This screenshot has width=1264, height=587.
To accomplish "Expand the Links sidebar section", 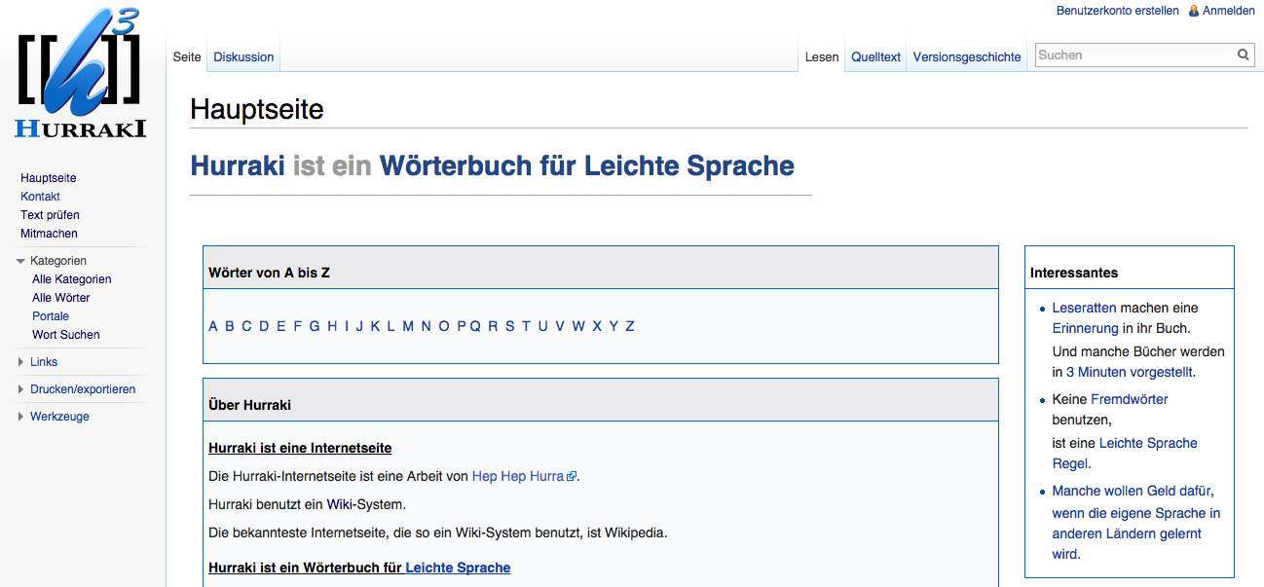I will [x=20, y=362].
